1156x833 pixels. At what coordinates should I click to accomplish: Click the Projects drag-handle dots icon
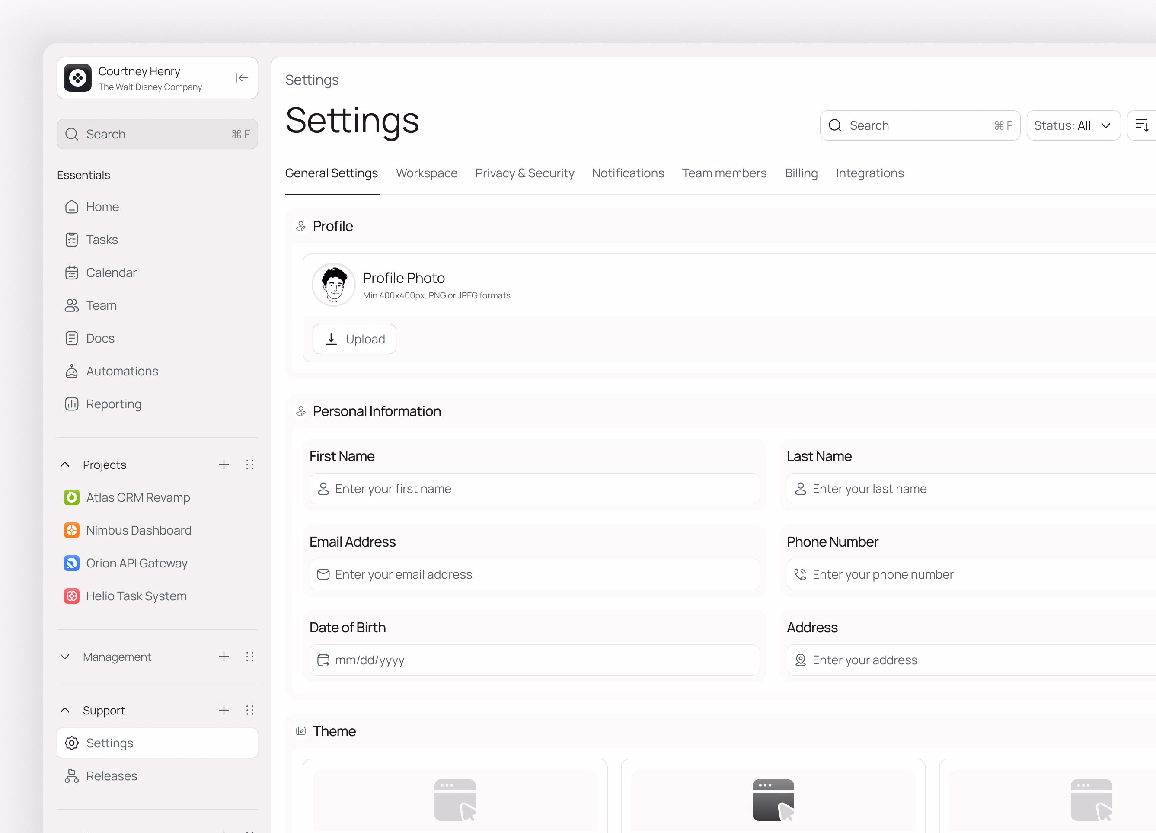click(250, 465)
